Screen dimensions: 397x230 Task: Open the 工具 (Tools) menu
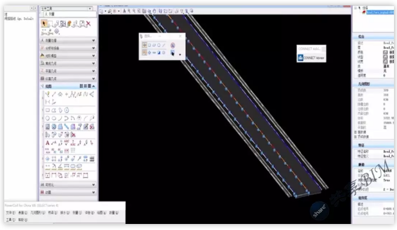pyautogui.click(x=10, y=220)
